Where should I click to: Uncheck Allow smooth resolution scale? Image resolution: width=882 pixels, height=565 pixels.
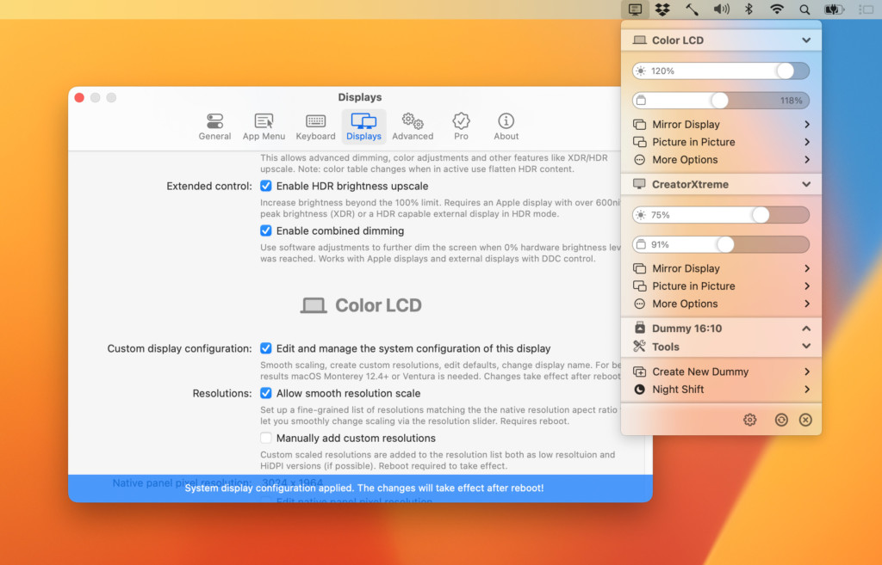pyautogui.click(x=266, y=393)
